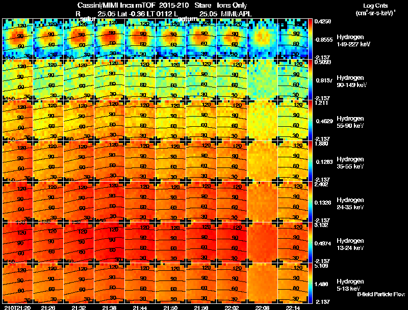The image size is (408, 310).
Task: Open the 13-24 keV panel at 22:08
Action: point(262,242)
